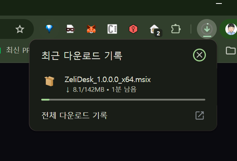Open the masked document extension
Screen dimensions: 237x161
(70, 29)
